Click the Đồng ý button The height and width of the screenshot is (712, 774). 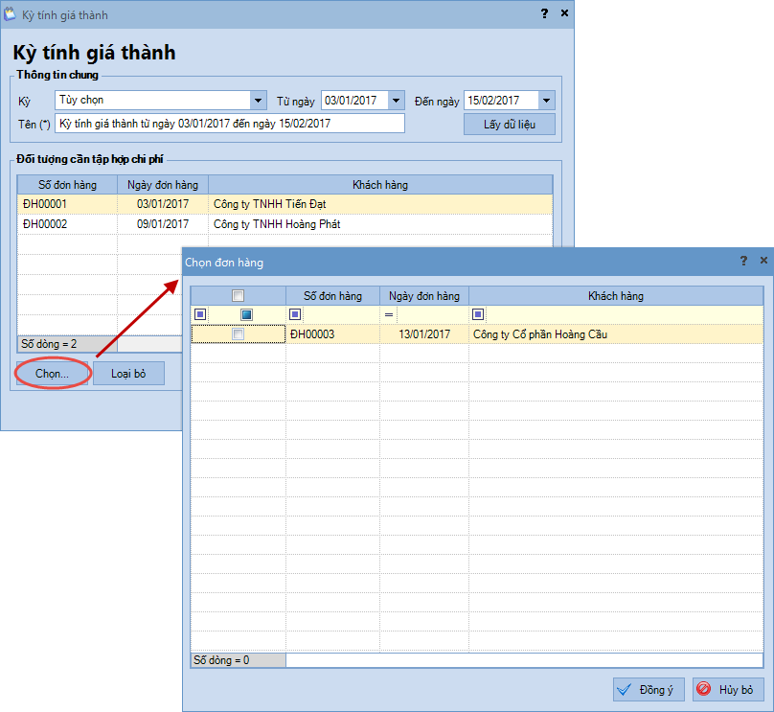[x=649, y=690]
